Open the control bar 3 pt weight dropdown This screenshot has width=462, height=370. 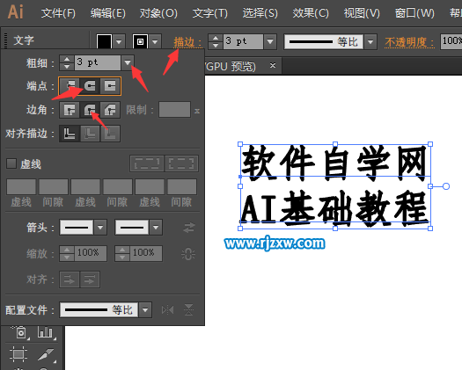tap(270, 41)
